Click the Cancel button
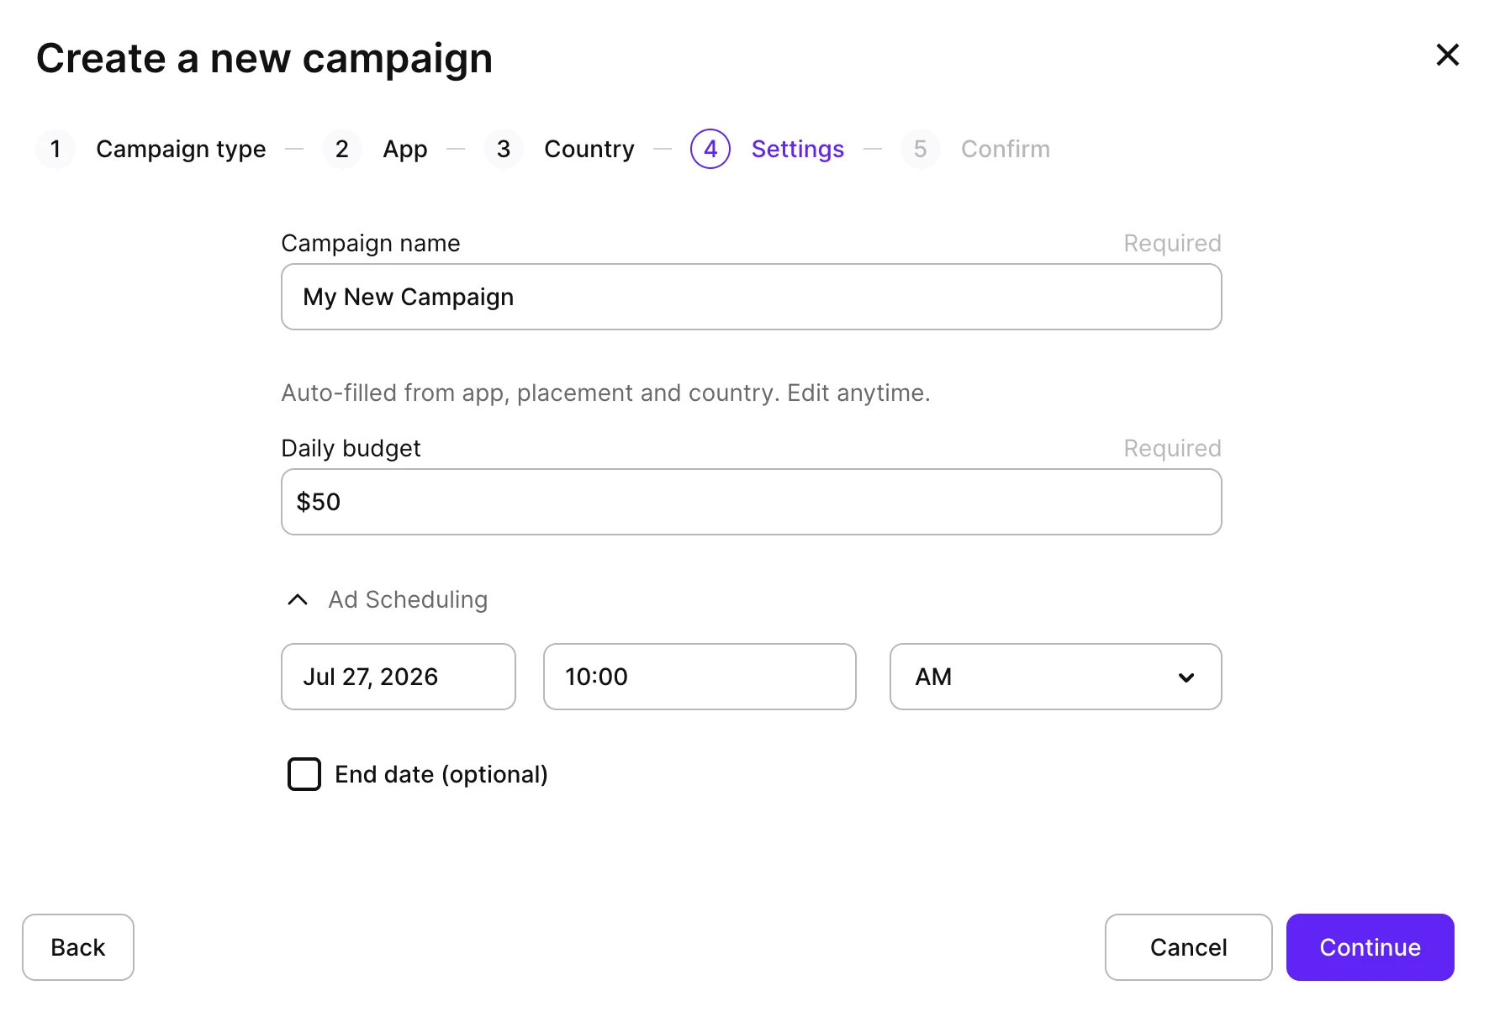 (x=1188, y=947)
